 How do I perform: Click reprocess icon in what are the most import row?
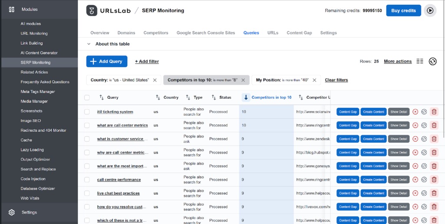point(424,166)
